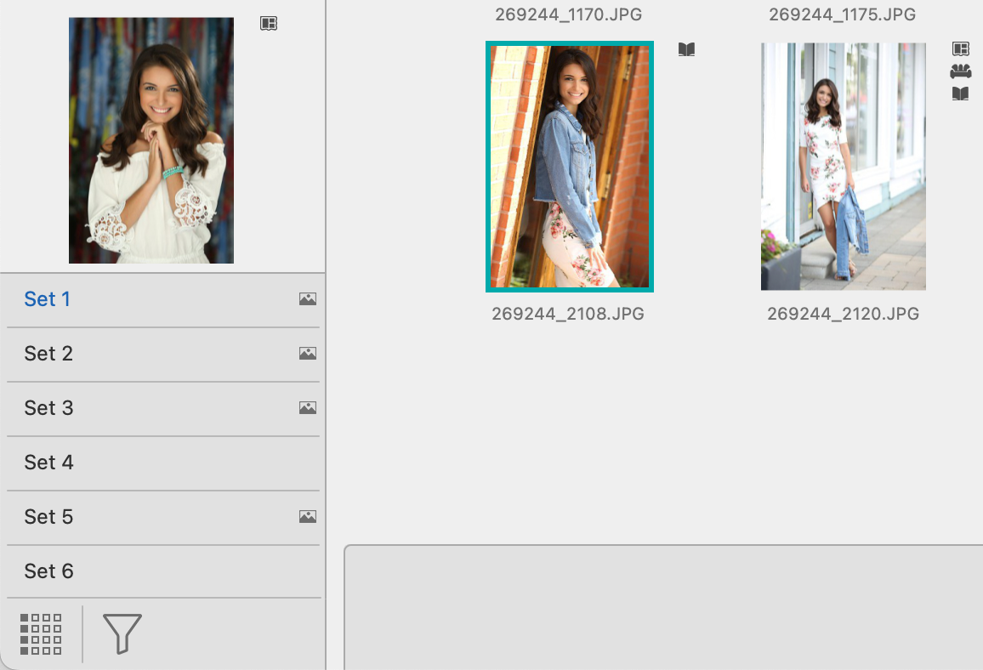Click the large preview portrait image

tap(151, 140)
